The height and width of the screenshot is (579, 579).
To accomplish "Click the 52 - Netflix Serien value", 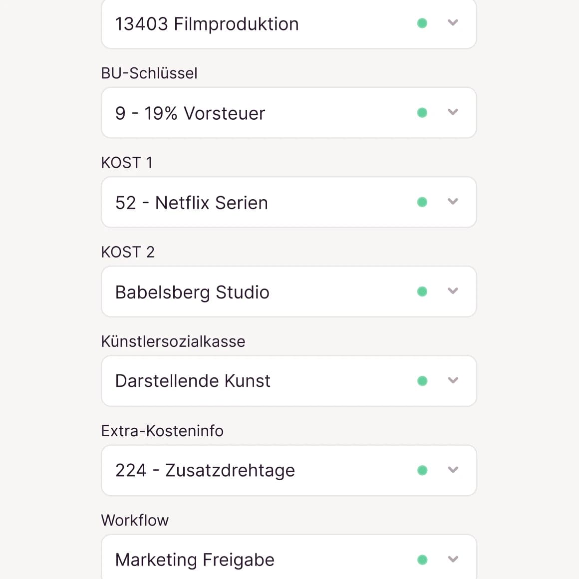I will [x=192, y=202].
